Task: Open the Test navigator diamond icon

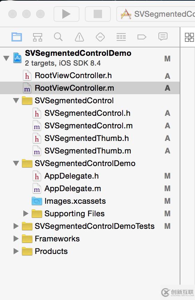Action: click(100, 37)
